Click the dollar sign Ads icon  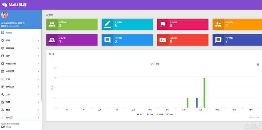(x=3, y=79)
